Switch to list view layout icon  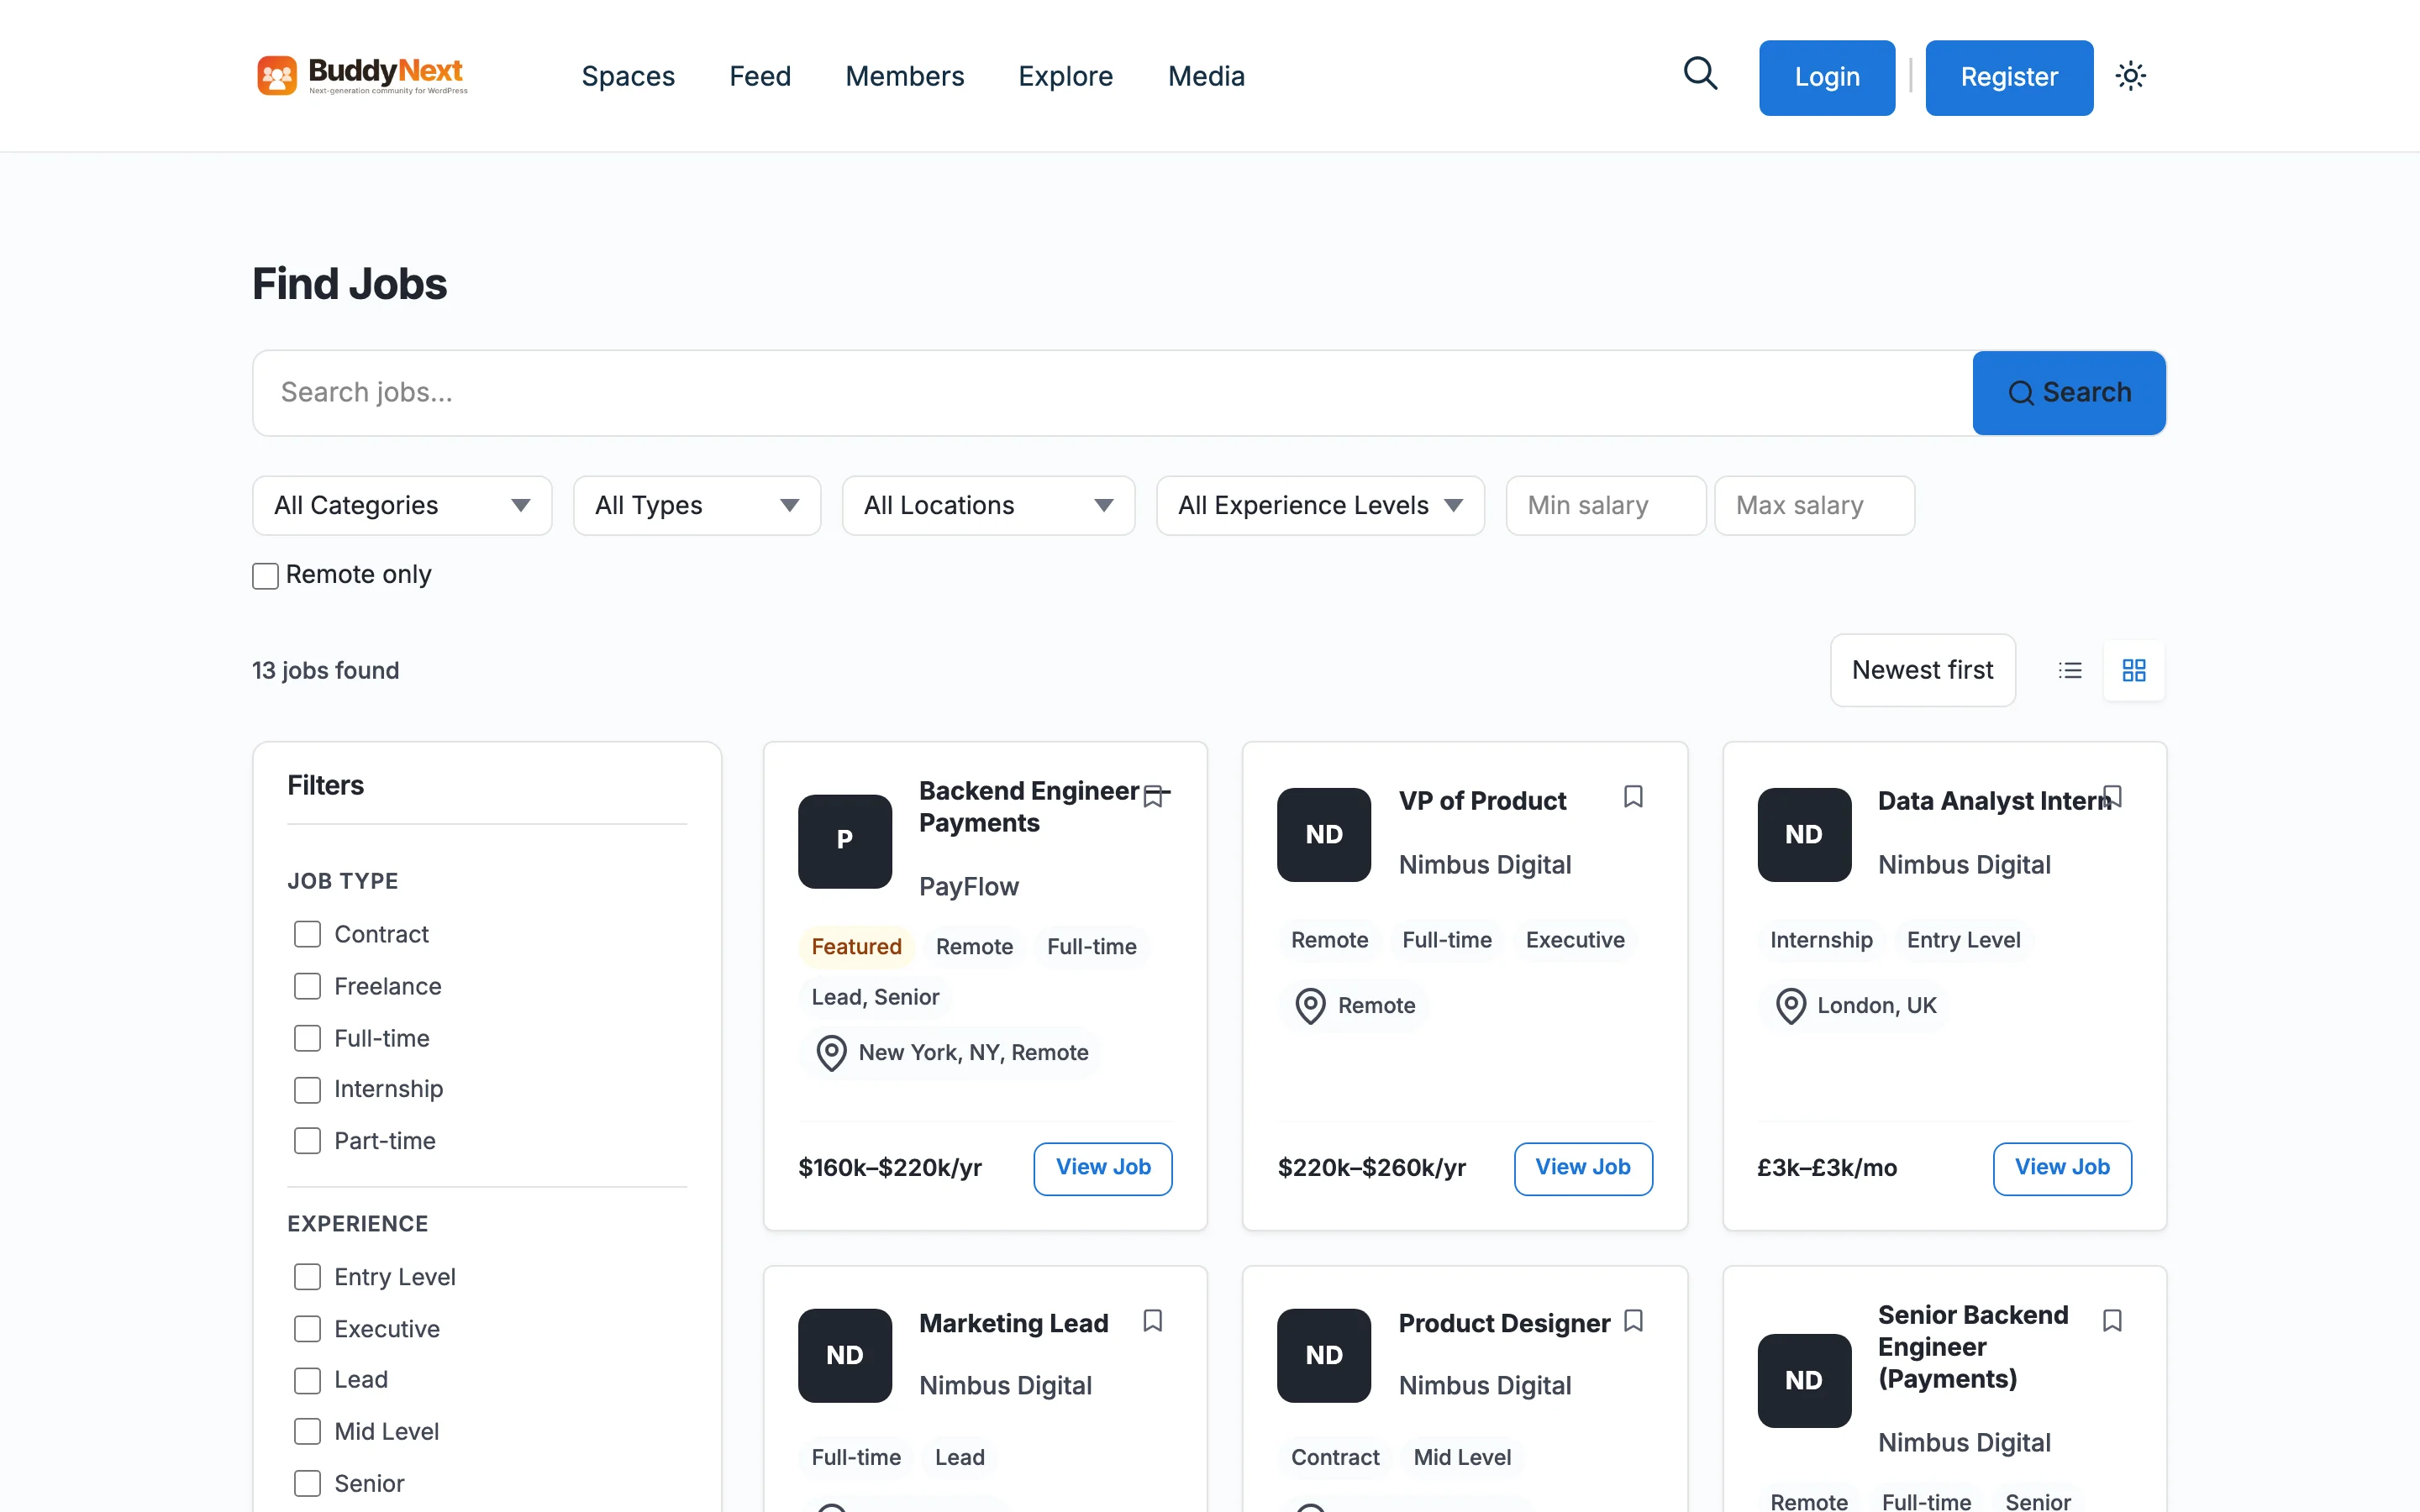(2070, 670)
